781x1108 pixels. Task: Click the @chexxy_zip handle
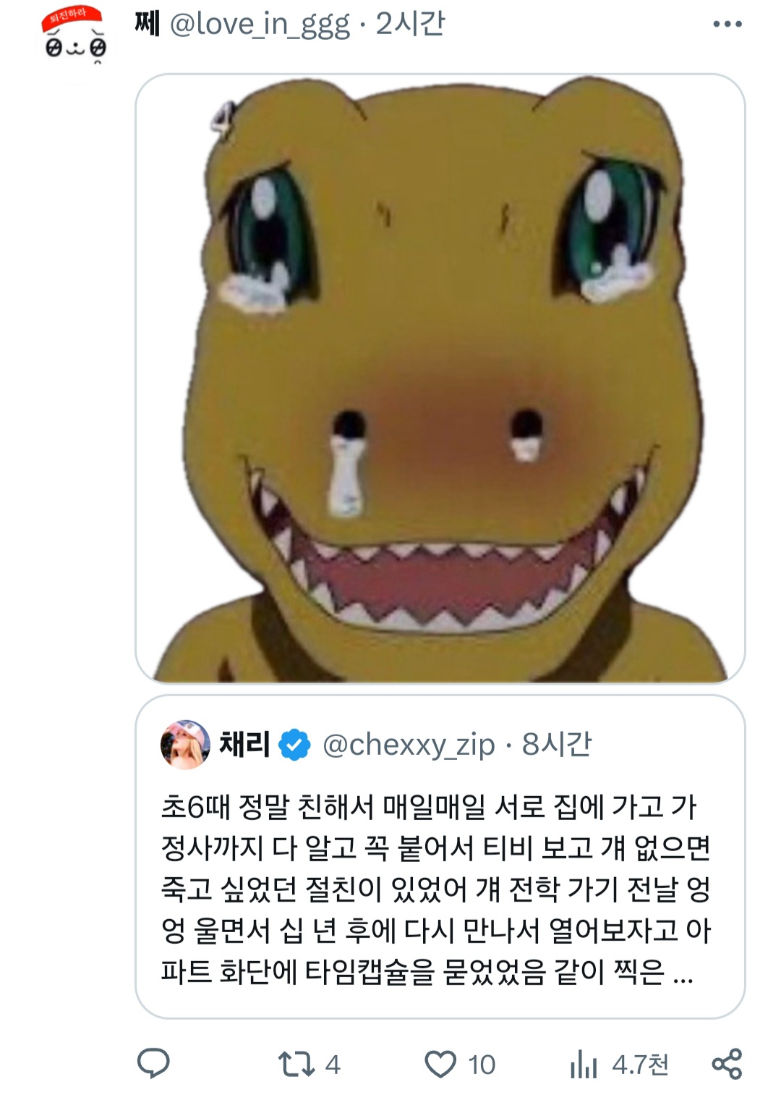[409, 745]
